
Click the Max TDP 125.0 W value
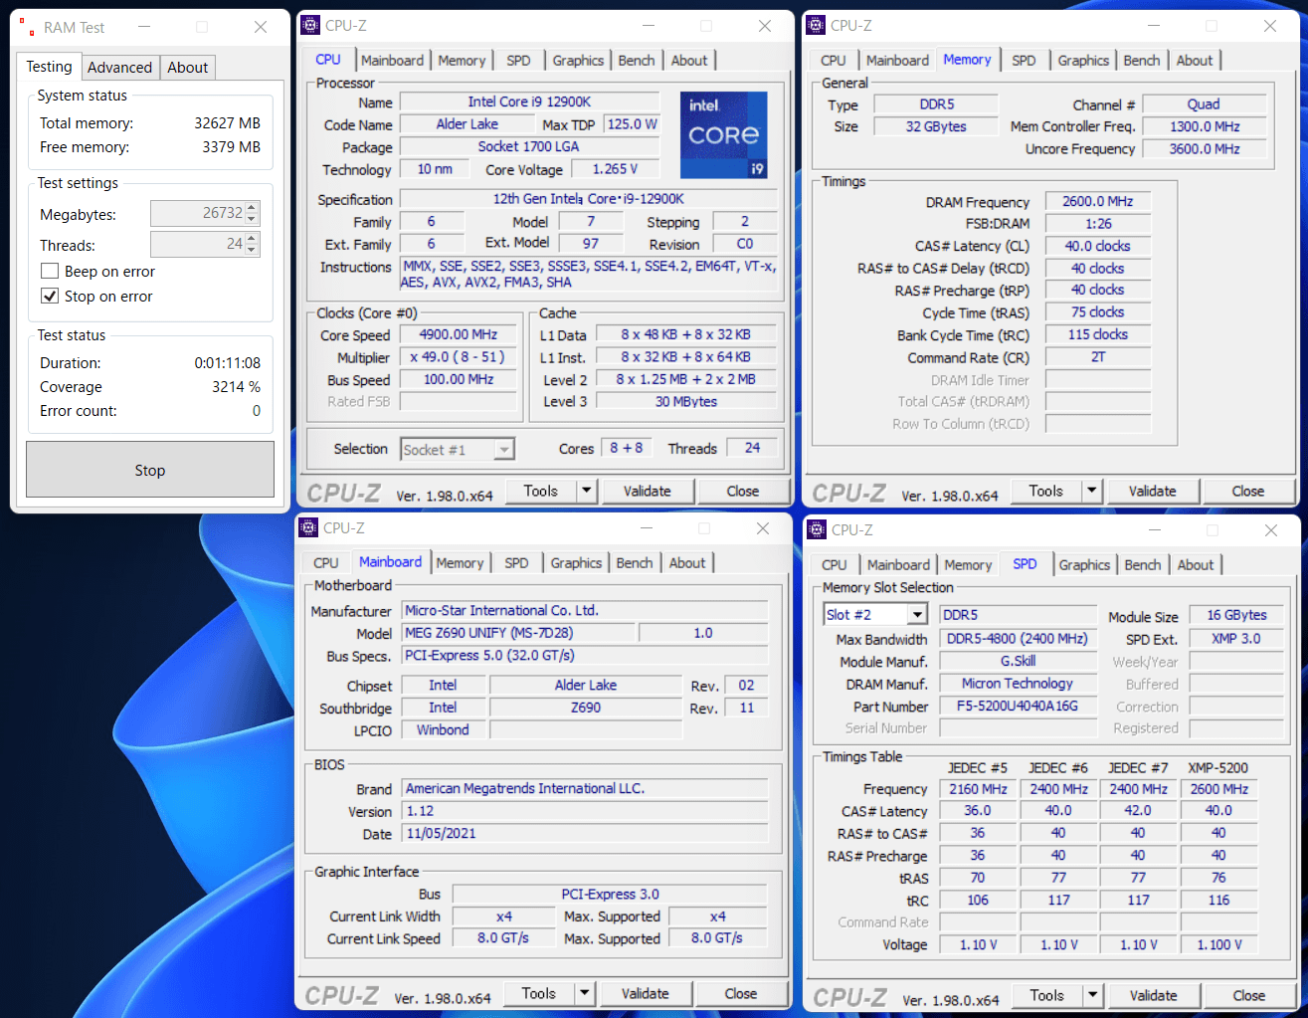click(633, 124)
